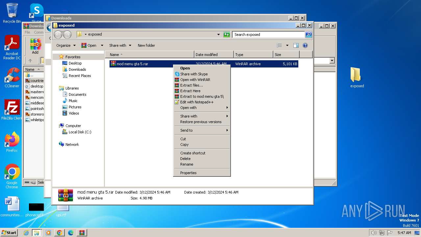The image size is (421, 237).
Task: Open the Explorer help icon
Action: click(305, 45)
